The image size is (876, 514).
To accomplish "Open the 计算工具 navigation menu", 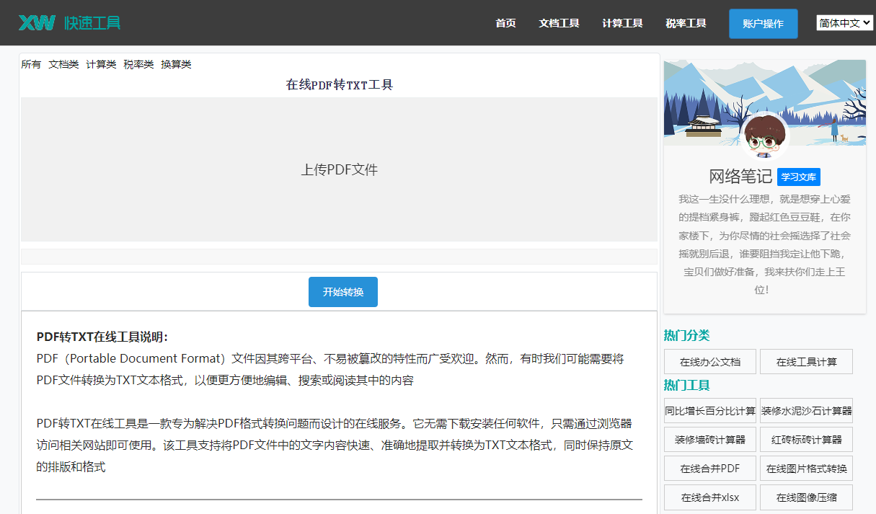I will point(622,23).
